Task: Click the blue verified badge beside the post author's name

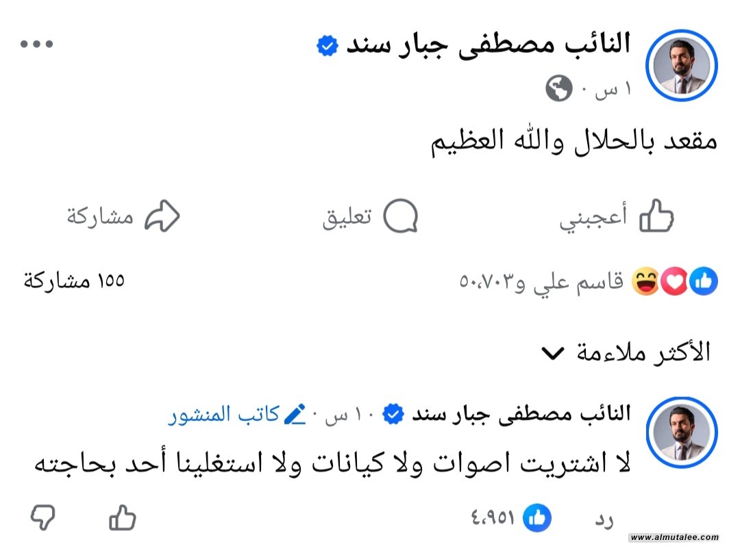Action: pyautogui.click(x=327, y=47)
